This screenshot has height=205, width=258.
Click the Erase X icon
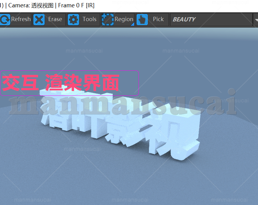click(x=39, y=20)
